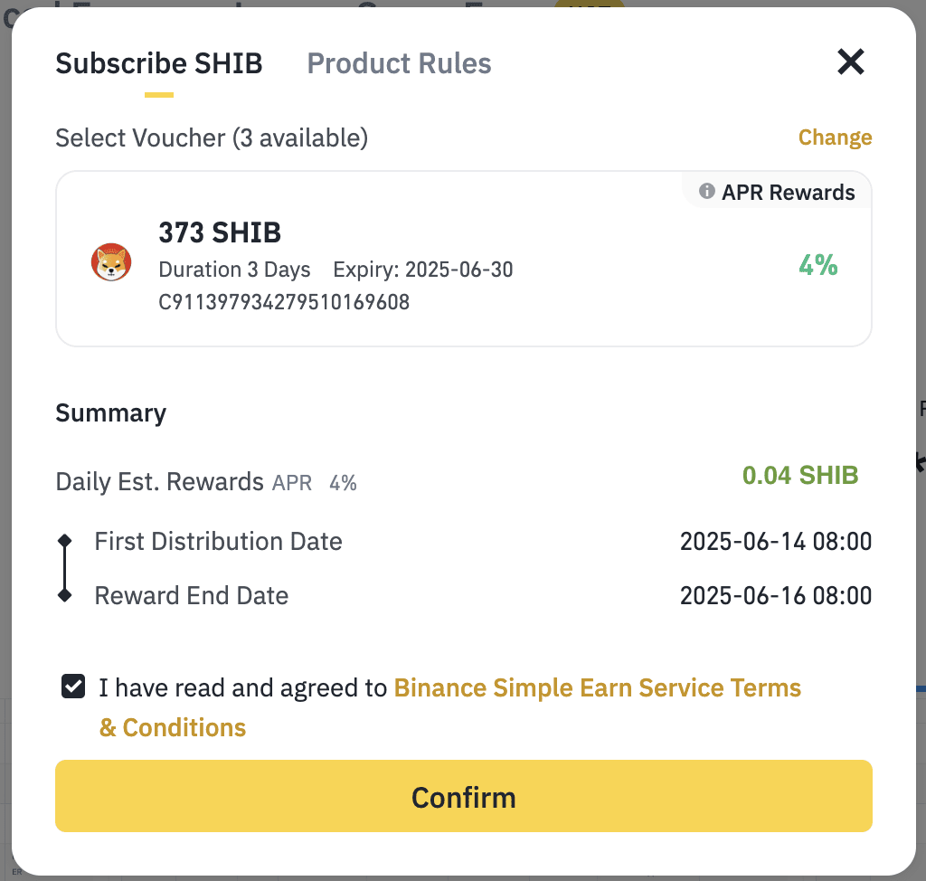
Task: Click the Shiba Inu coin icon
Action: coord(111,263)
